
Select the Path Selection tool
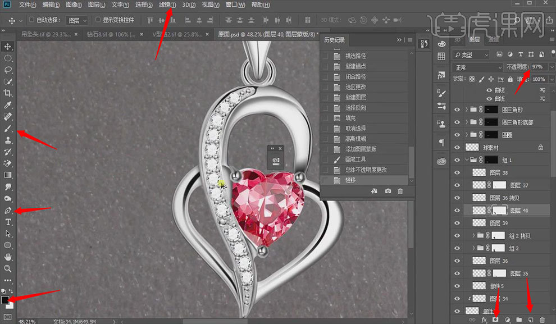pyautogui.click(x=8, y=234)
